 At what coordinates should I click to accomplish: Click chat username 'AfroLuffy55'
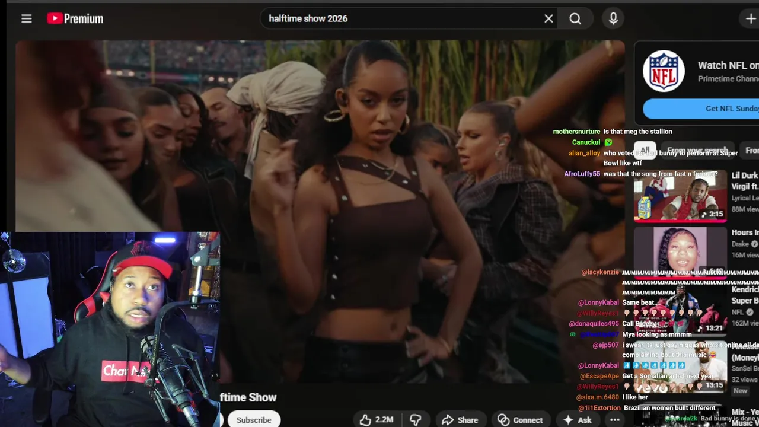pyautogui.click(x=582, y=174)
